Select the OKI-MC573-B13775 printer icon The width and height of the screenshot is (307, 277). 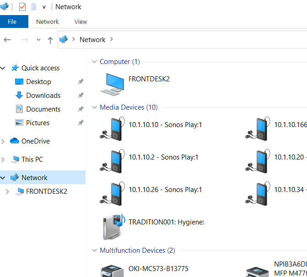112,271
